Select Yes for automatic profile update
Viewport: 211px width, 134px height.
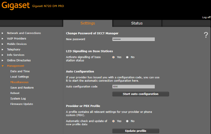click(x=114, y=121)
